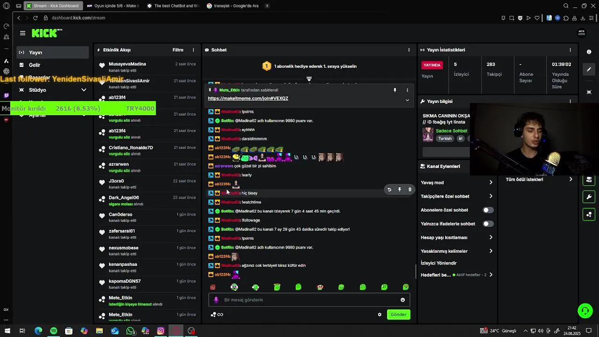Select Gelir in the left sidebar
Image resolution: width=599 pixels, height=337 pixels.
point(52,65)
